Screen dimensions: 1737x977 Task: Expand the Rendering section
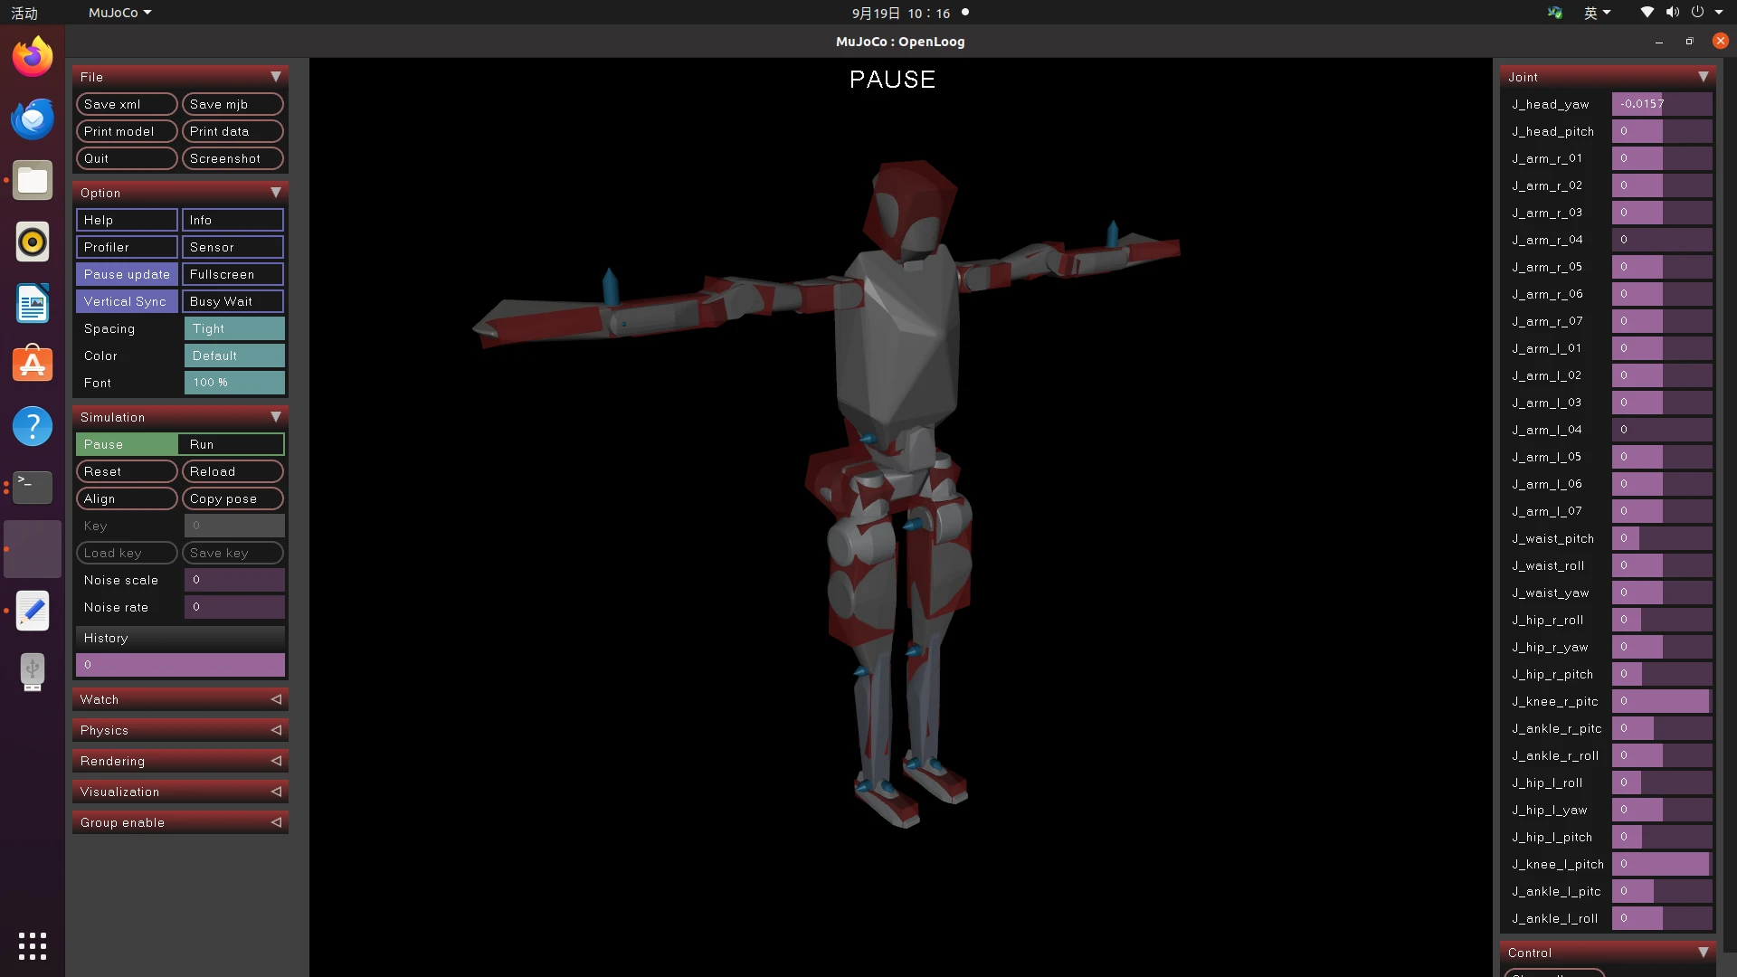pyautogui.click(x=180, y=761)
